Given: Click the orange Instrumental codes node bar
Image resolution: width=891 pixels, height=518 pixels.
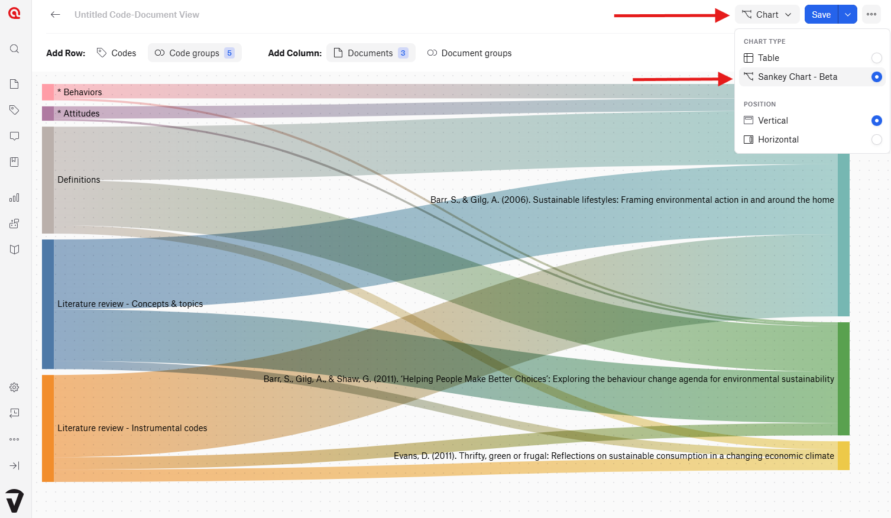Looking at the screenshot, I should coord(48,428).
